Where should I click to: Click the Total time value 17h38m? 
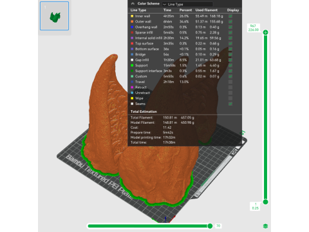(169, 142)
